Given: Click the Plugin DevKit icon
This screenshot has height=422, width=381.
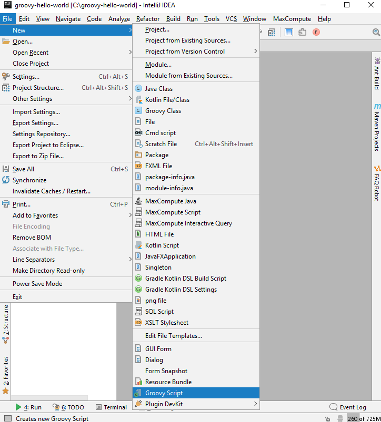Looking at the screenshot, I should (x=138, y=404).
